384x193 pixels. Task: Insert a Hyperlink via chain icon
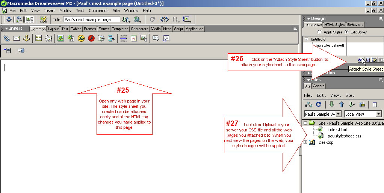[6, 38]
